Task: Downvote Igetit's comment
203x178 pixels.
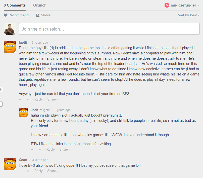Action: point(28,100)
